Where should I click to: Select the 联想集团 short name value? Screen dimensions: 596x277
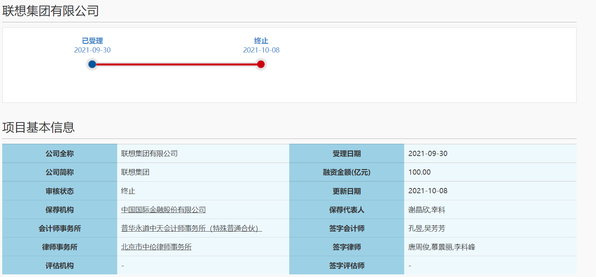pos(135,172)
